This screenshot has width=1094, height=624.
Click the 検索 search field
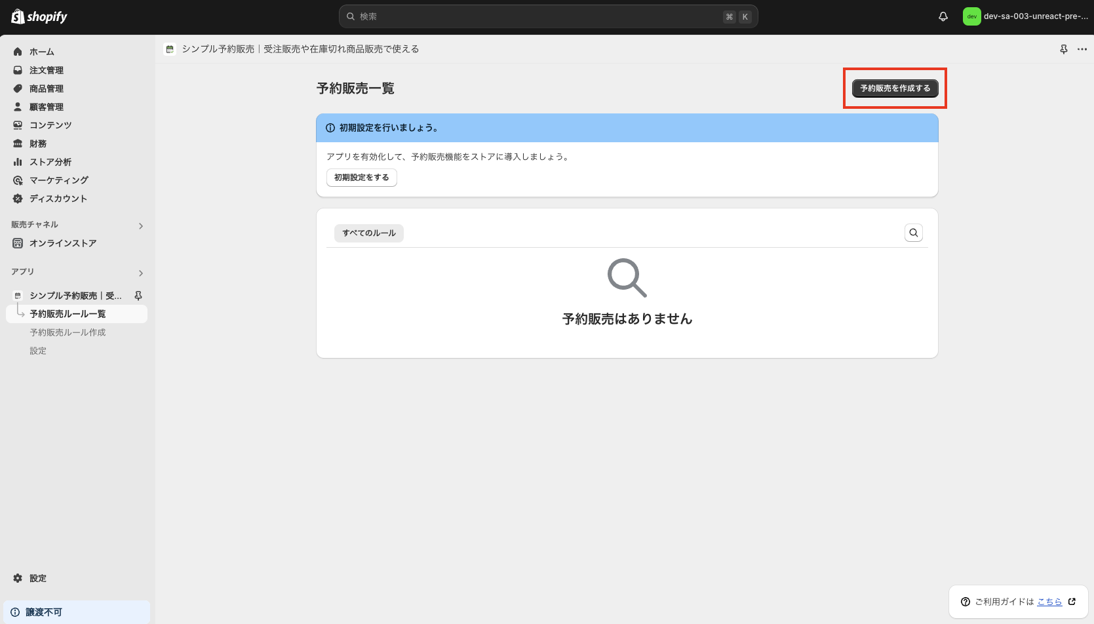click(x=548, y=16)
